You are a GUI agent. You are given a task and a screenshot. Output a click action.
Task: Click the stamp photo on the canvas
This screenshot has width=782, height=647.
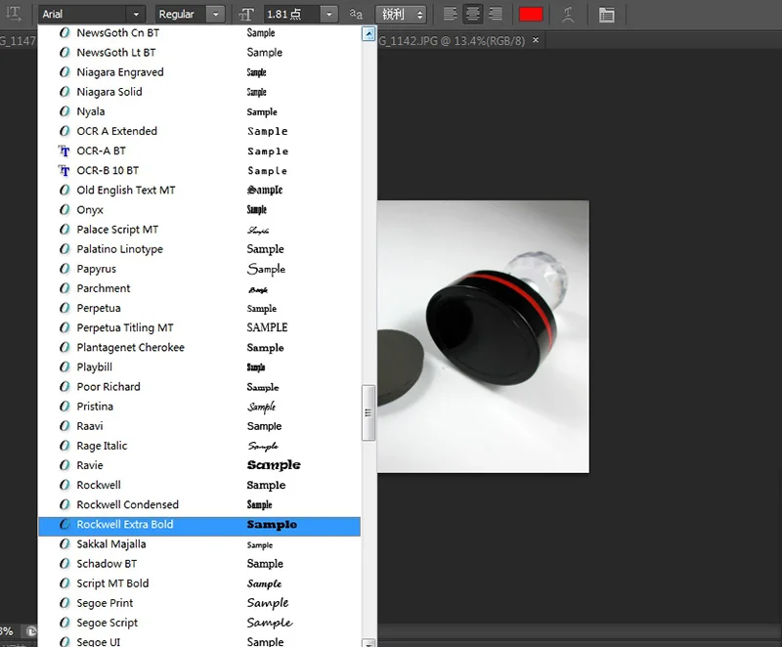click(x=483, y=336)
